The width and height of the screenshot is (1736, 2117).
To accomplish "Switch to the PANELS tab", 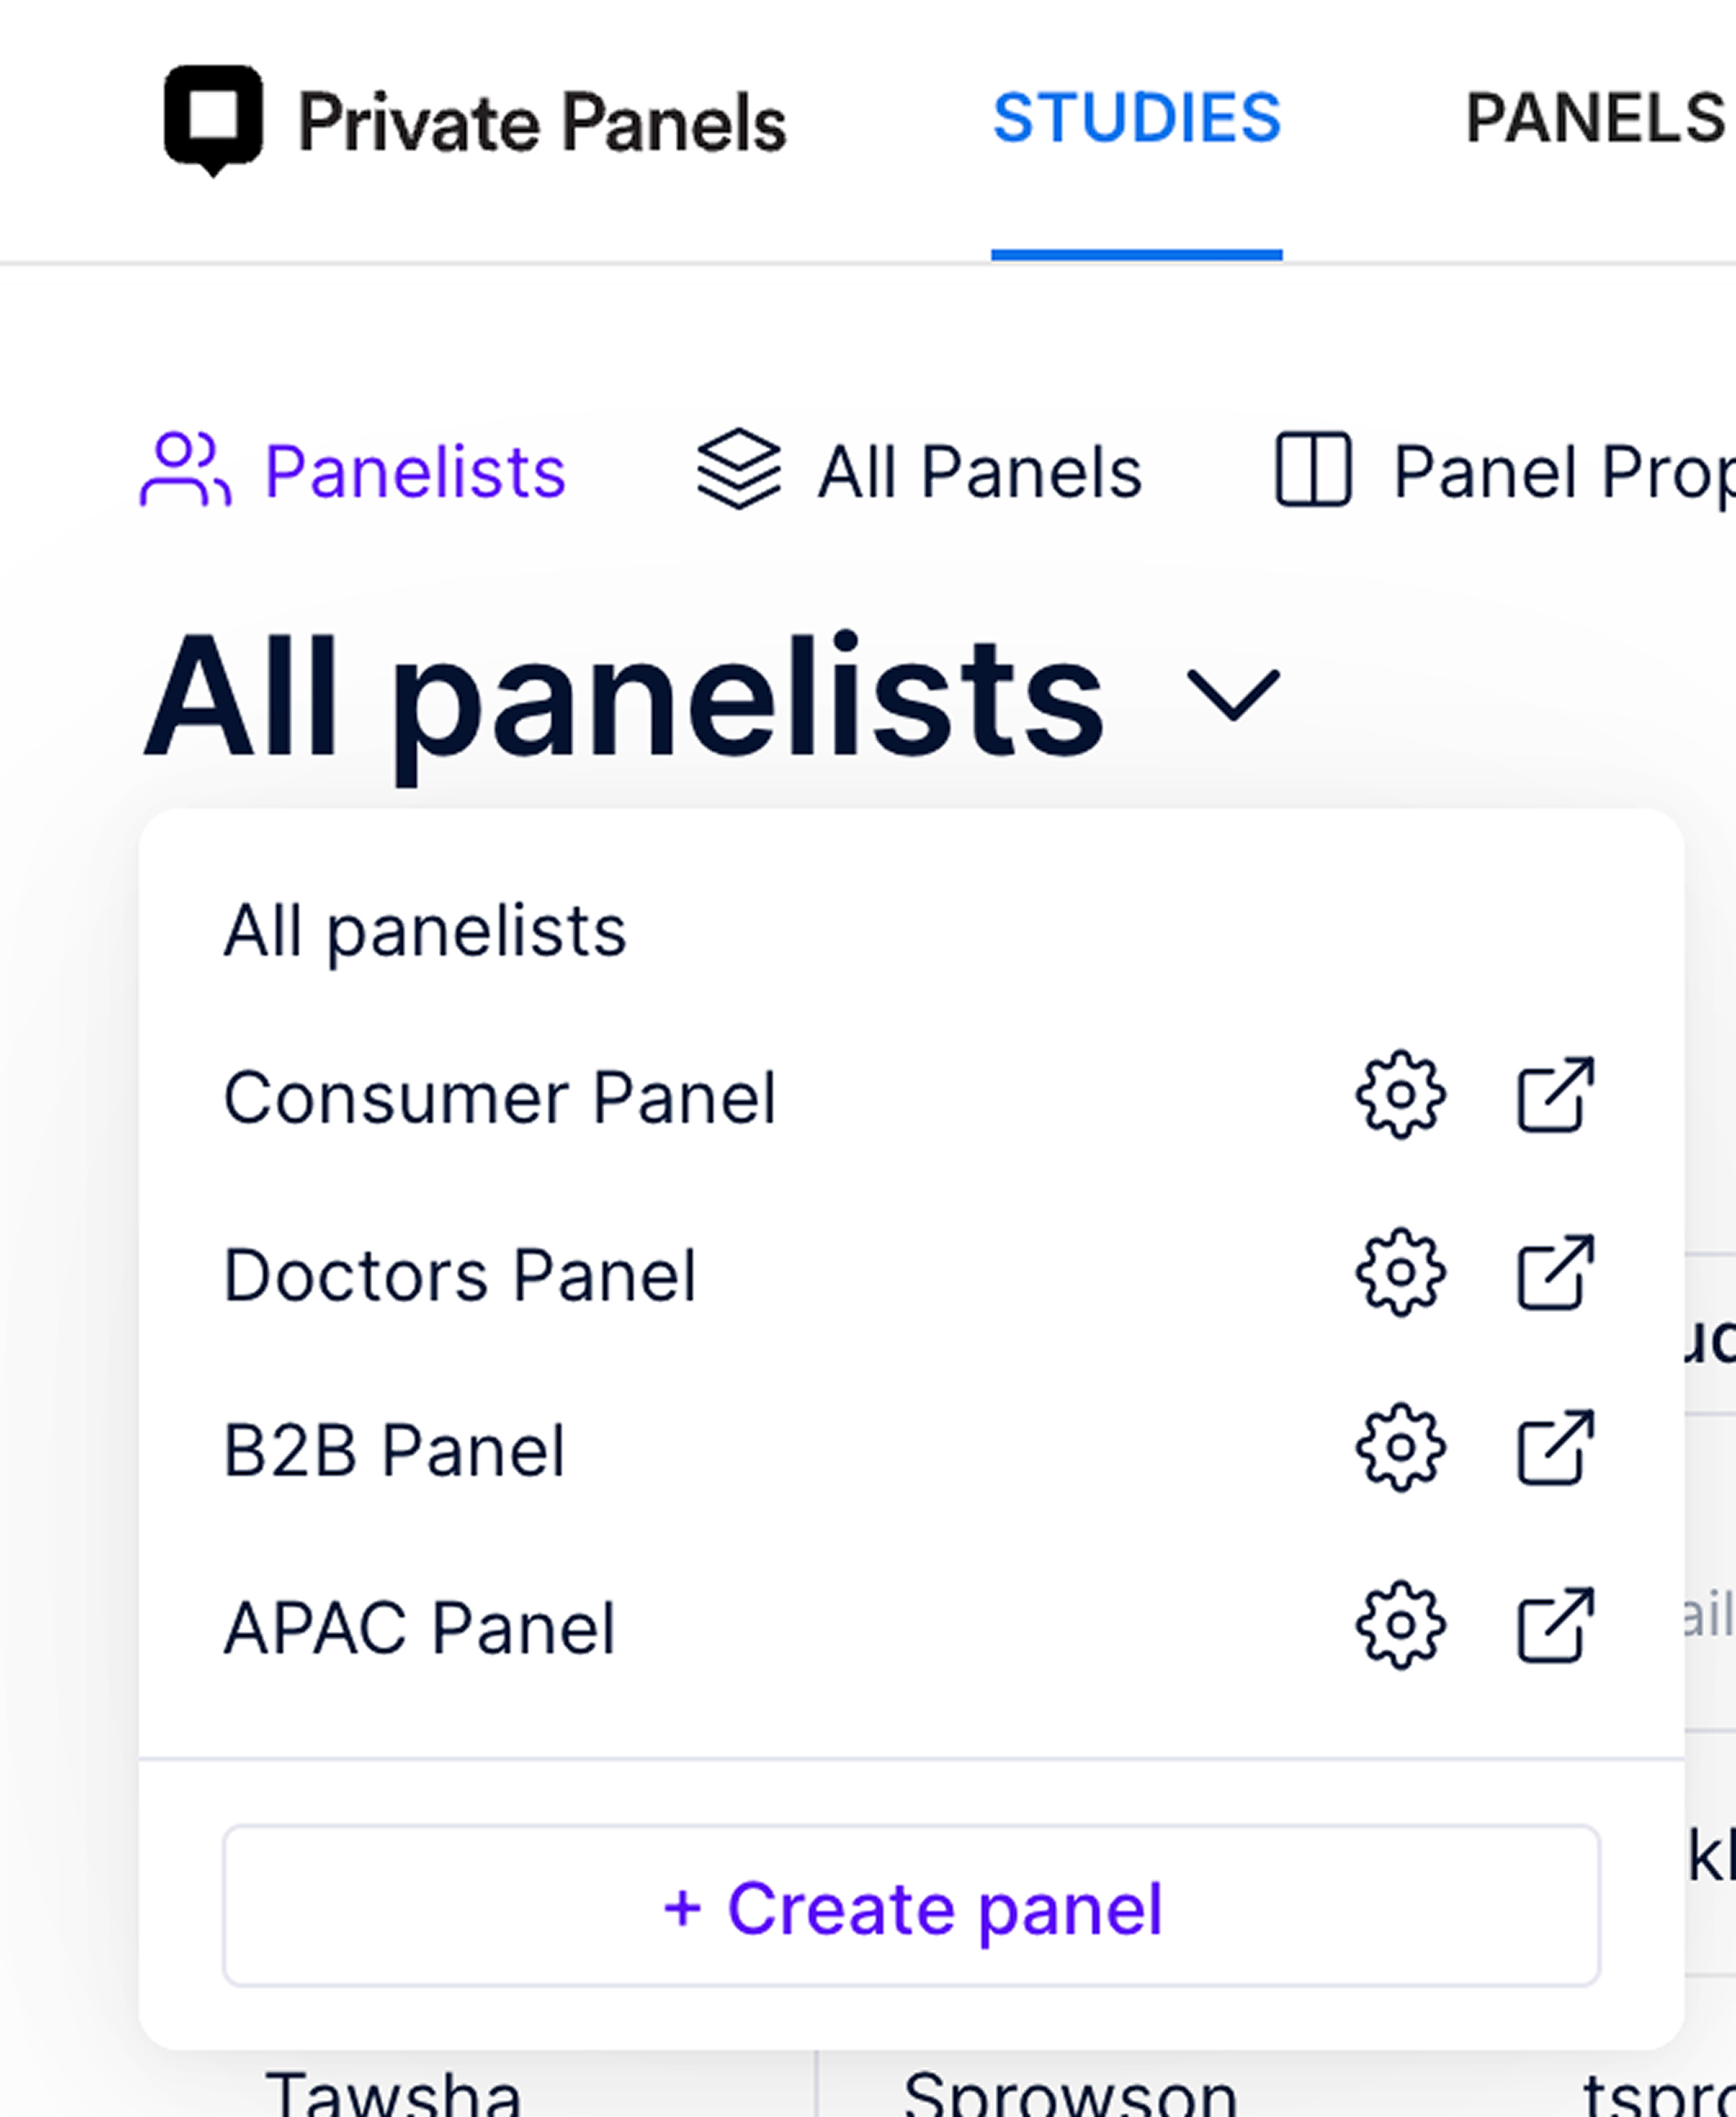I will pos(1597,118).
